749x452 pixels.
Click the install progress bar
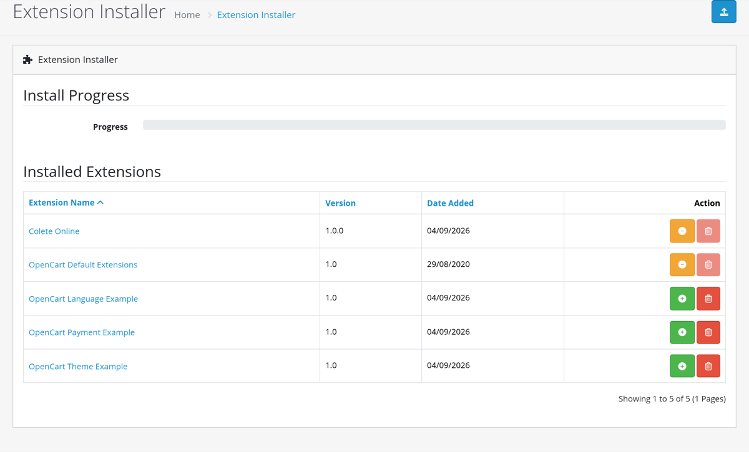point(434,125)
